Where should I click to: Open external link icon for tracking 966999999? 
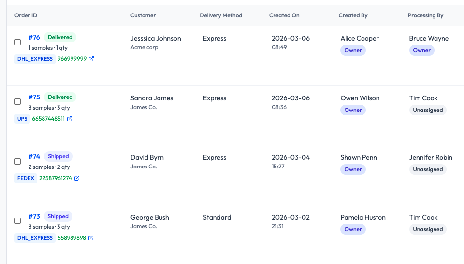click(91, 59)
